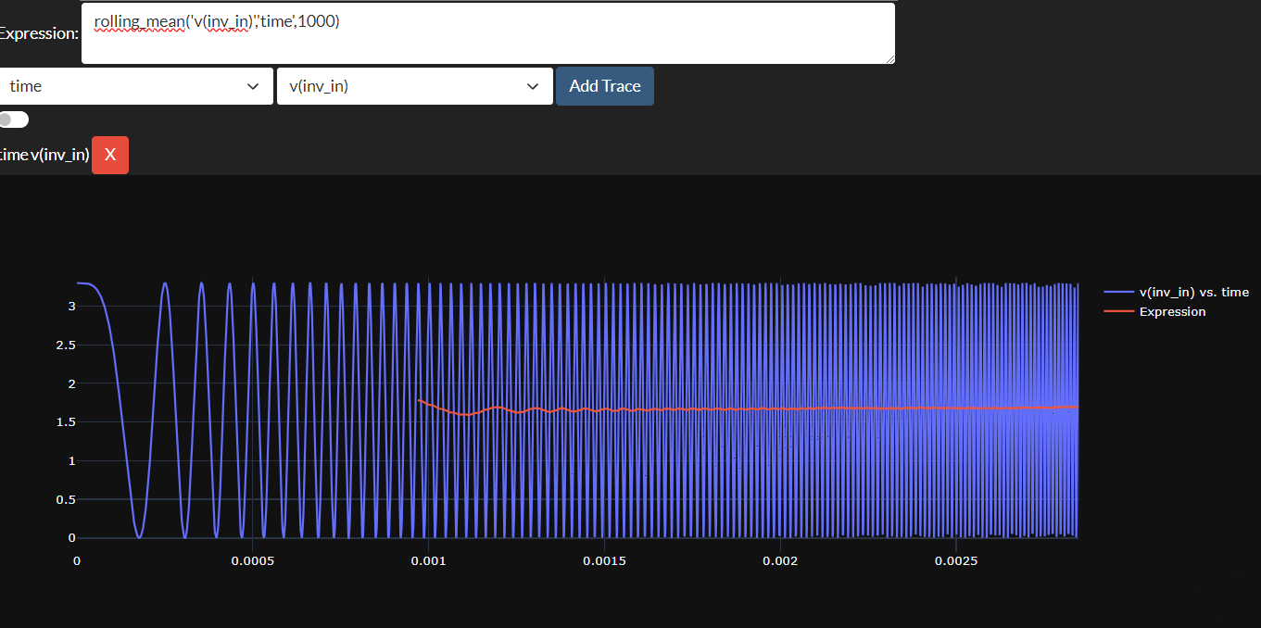Focus the rolling_mean expression text field

click(487, 33)
